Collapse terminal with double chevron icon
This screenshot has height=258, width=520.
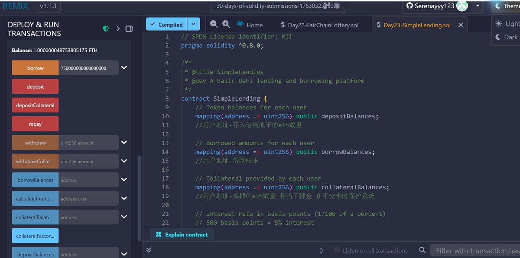pos(149,250)
